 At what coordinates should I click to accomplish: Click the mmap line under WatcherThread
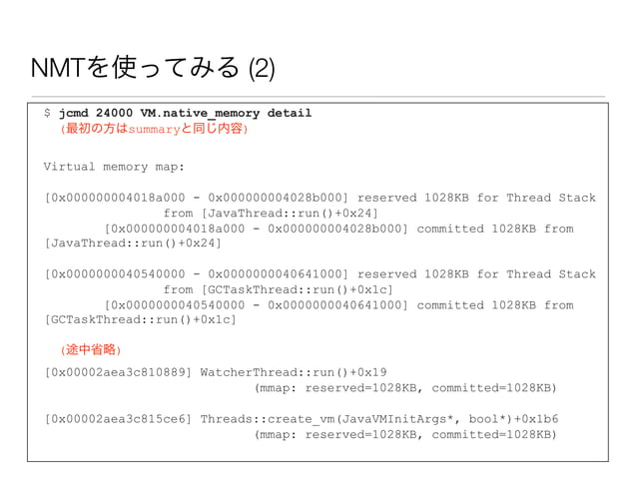pos(405,388)
